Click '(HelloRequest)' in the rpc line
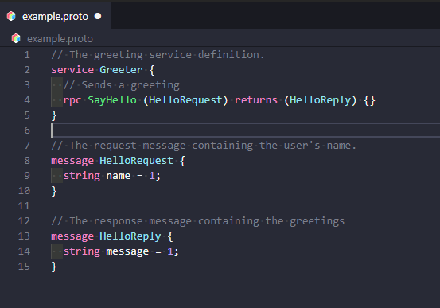 click(x=185, y=100)
